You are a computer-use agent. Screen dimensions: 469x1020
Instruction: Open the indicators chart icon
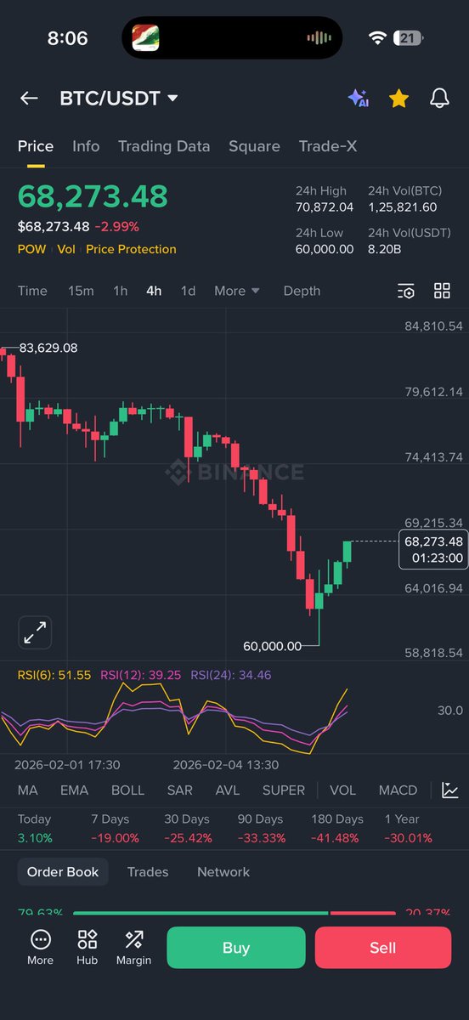450,790
